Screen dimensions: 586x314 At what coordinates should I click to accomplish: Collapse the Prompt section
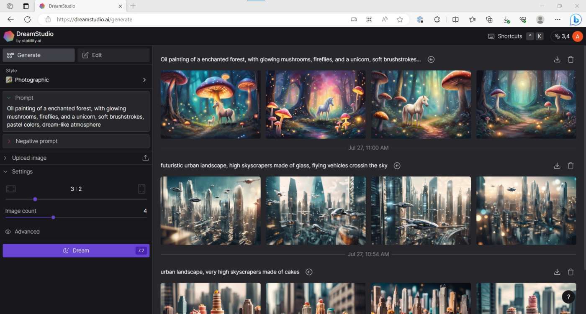(9, 98)
